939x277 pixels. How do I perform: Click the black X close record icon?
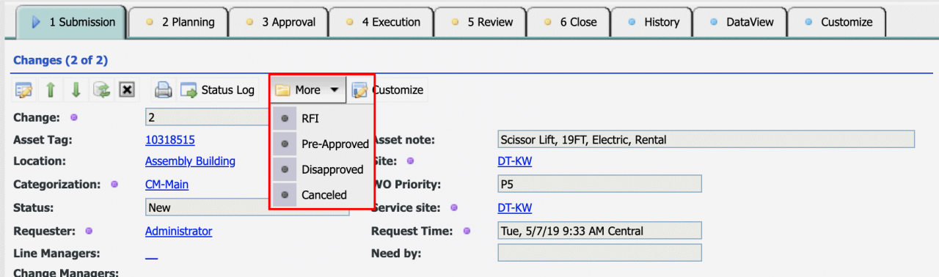(x=127, y=90)
